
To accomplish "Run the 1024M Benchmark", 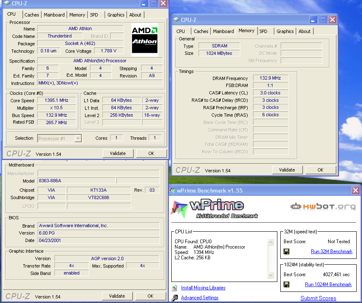I will (x=328, y=284).
